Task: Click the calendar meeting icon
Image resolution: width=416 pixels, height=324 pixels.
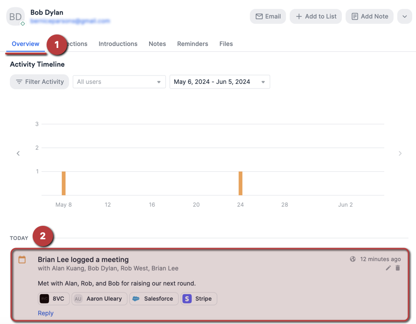Action: tap(22, 260)
